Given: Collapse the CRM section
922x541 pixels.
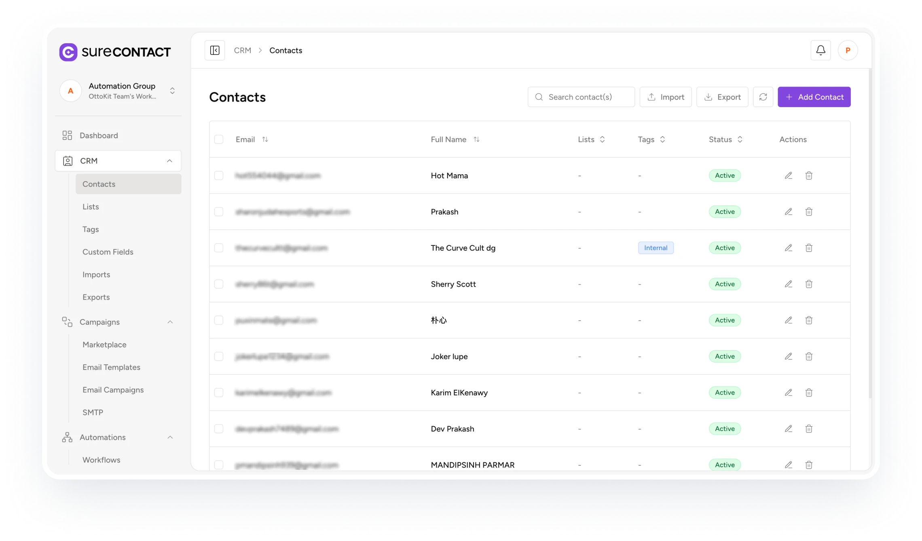Looking at the screenshot, I should [169, 161].
